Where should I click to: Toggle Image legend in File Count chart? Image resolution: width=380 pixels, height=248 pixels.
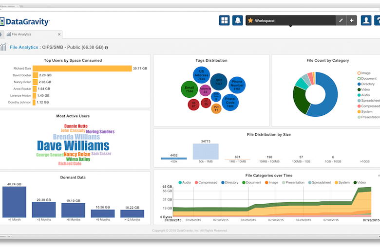click(364, 73)
